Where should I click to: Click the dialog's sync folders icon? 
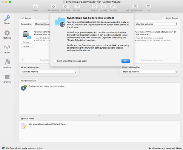pyautogui.click(x=60, y=22)
